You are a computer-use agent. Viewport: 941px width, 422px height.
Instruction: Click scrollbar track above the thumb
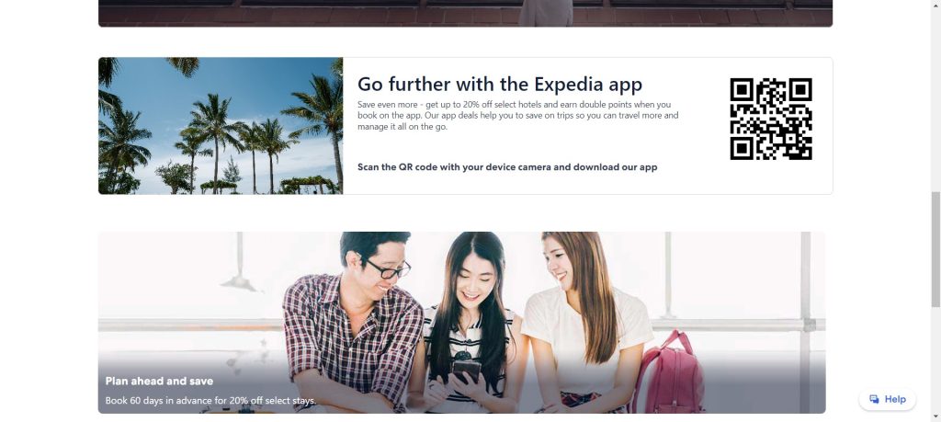click(935, 96)
